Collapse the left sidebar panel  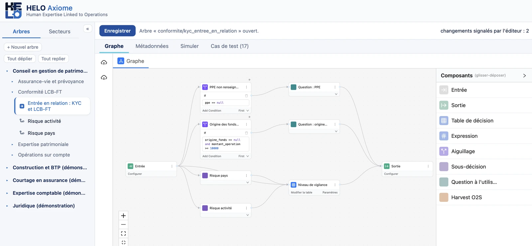[x=87, y=29]
